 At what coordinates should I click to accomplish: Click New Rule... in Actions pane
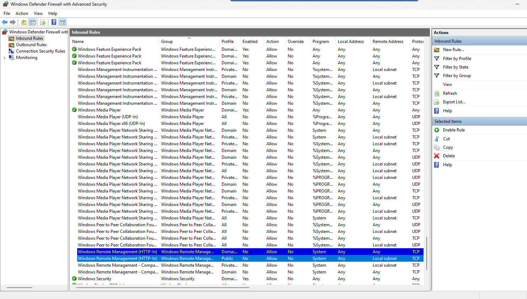453,50
